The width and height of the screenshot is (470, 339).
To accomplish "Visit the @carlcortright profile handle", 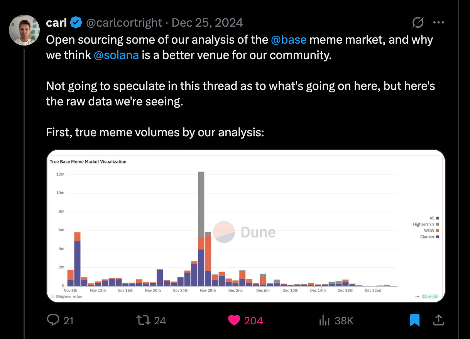I will [x=125, y=22].
